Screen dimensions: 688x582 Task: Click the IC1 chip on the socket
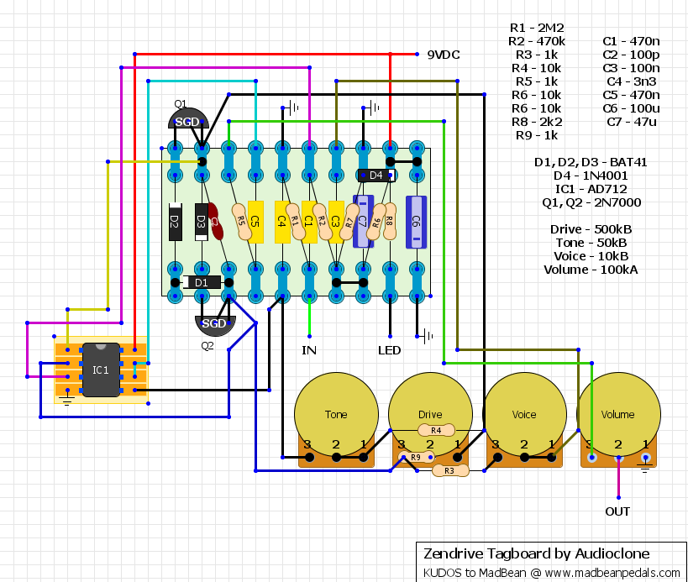[x=101, y=370]
